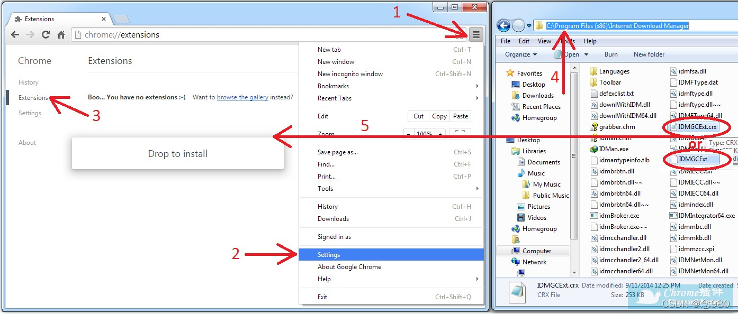738x314 pixels.
Task: Click the zoom plus button
Action: (x=440, y=134)
